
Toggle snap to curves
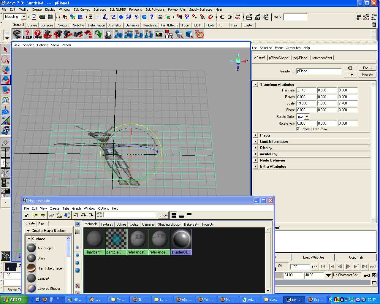(x=187, y=17)
